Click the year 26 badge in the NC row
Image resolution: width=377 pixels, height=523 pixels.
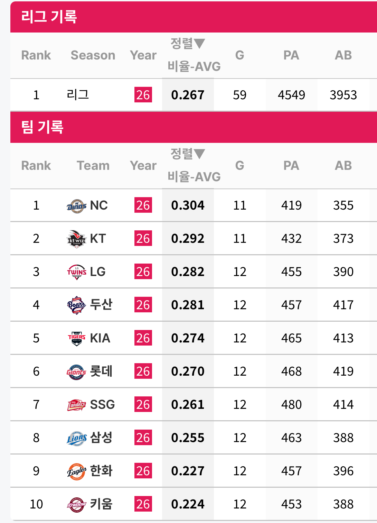tap(143, 205)
